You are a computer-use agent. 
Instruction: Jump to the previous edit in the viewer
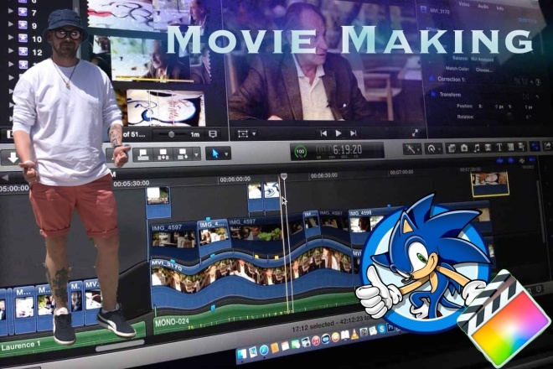click(x=323, y=133)
